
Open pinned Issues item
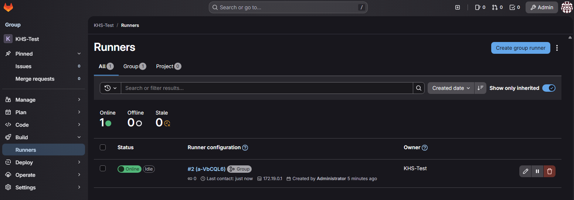[x=44, y=66]
